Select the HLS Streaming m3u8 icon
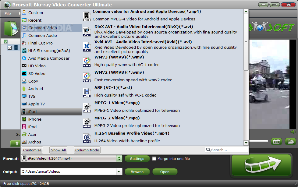Screen dimensions: 298x187 click(x=24, y=51)
